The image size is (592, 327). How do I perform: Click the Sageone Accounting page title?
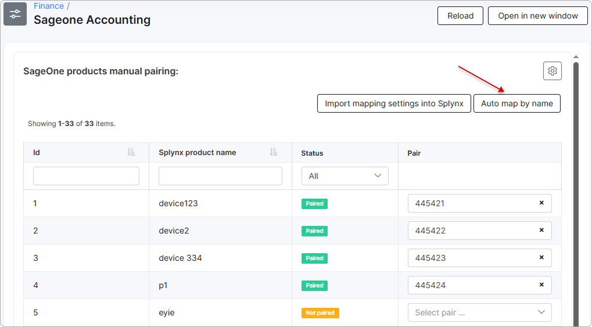tap(92, 20)
